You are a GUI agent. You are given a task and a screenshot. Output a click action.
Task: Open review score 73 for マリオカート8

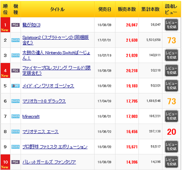tap(172, 101)
